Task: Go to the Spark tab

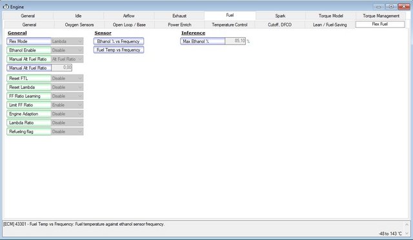Action: [x=280, y=15]
